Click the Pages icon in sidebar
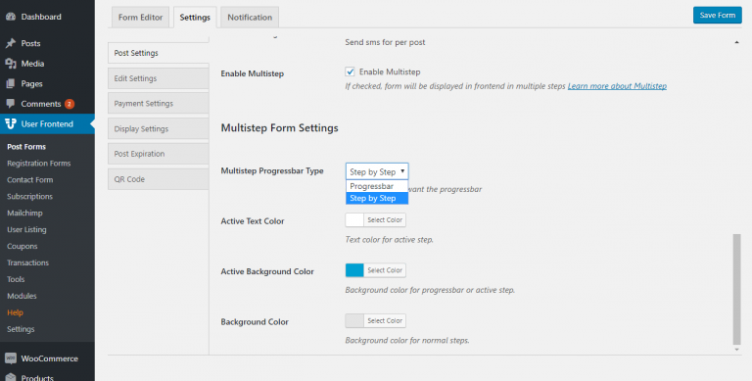 pos(11,83)
